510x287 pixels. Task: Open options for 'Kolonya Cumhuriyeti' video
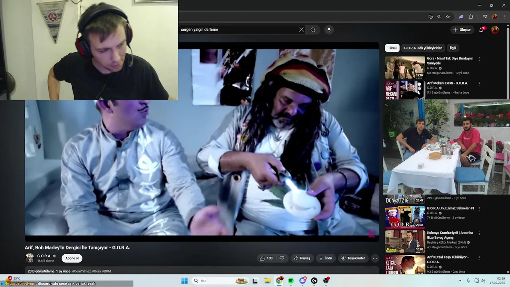tap(479, 233)
